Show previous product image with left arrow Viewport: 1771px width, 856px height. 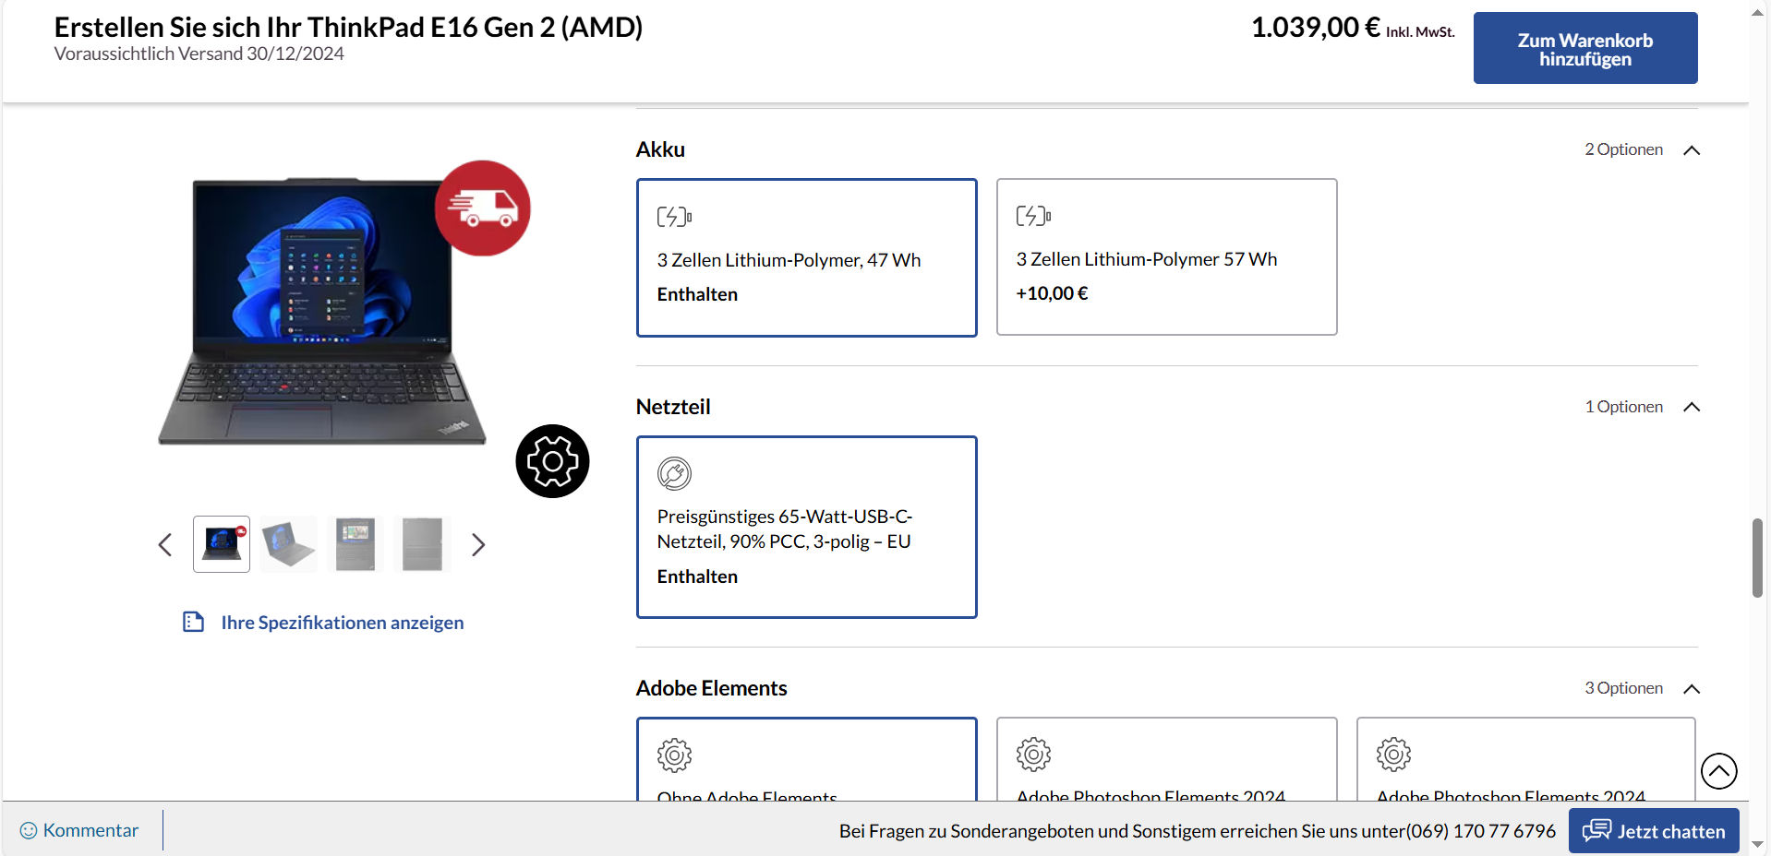pos(165,545)
